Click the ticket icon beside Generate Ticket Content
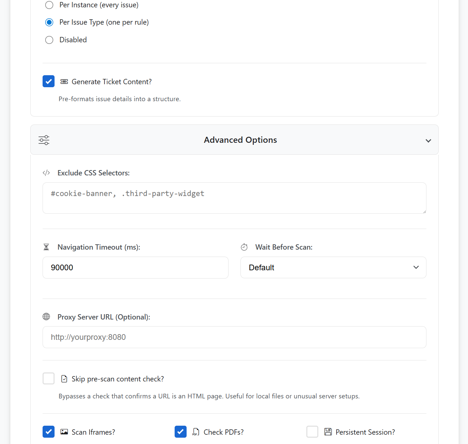Image resolution: width=468 pixels, height=444 pixels. coord(64,82)
